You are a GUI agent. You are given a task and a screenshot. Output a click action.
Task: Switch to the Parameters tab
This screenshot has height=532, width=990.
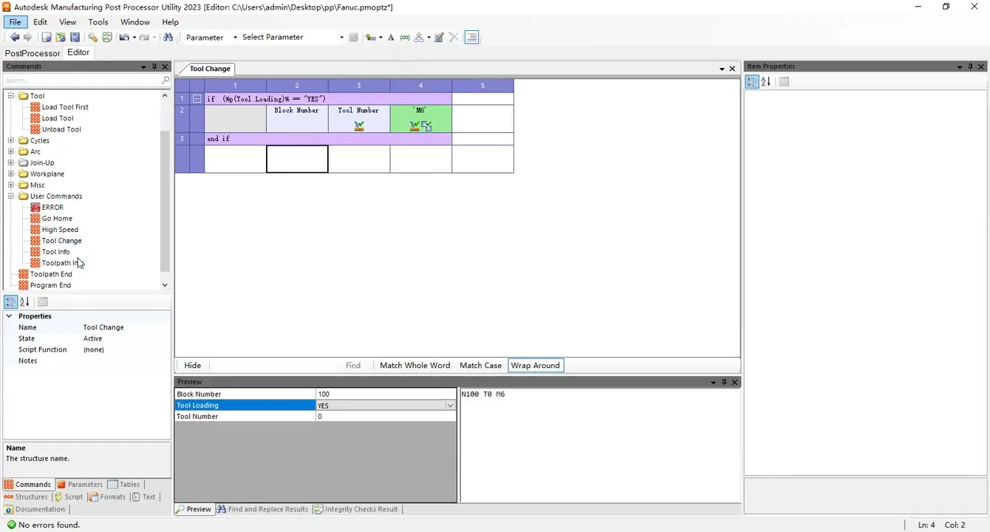(x=81, y=485)
